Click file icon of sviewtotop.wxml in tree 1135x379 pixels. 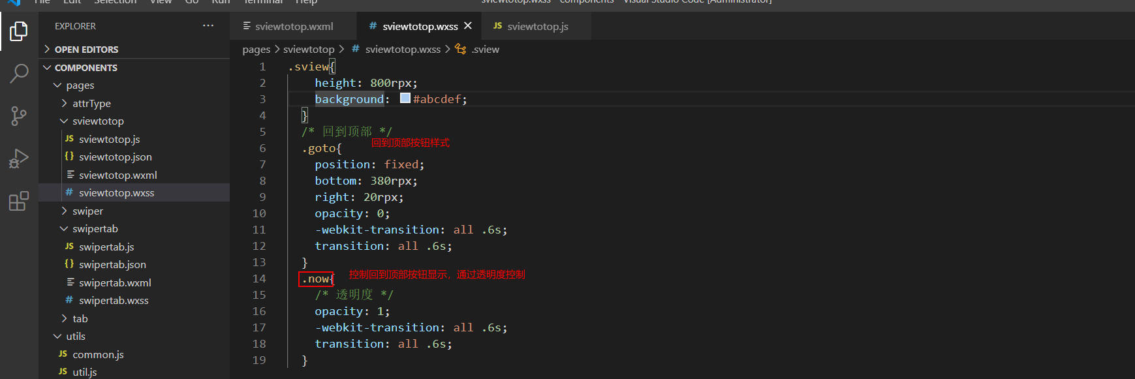tap(70, 175)
